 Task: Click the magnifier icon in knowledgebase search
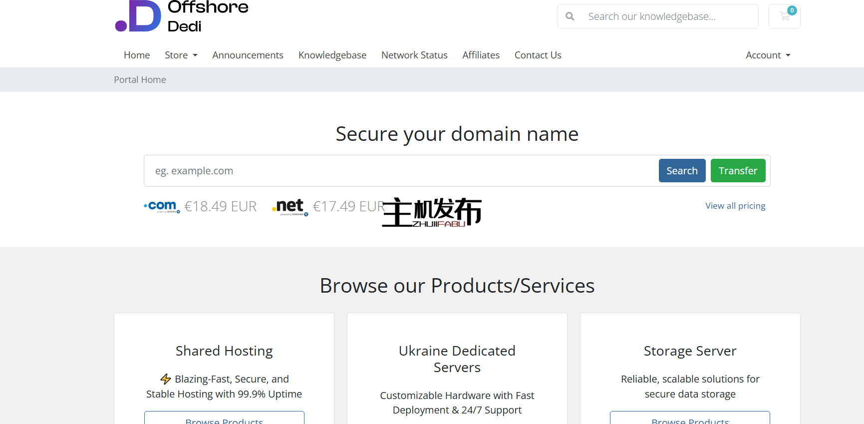tap(570, 16)
